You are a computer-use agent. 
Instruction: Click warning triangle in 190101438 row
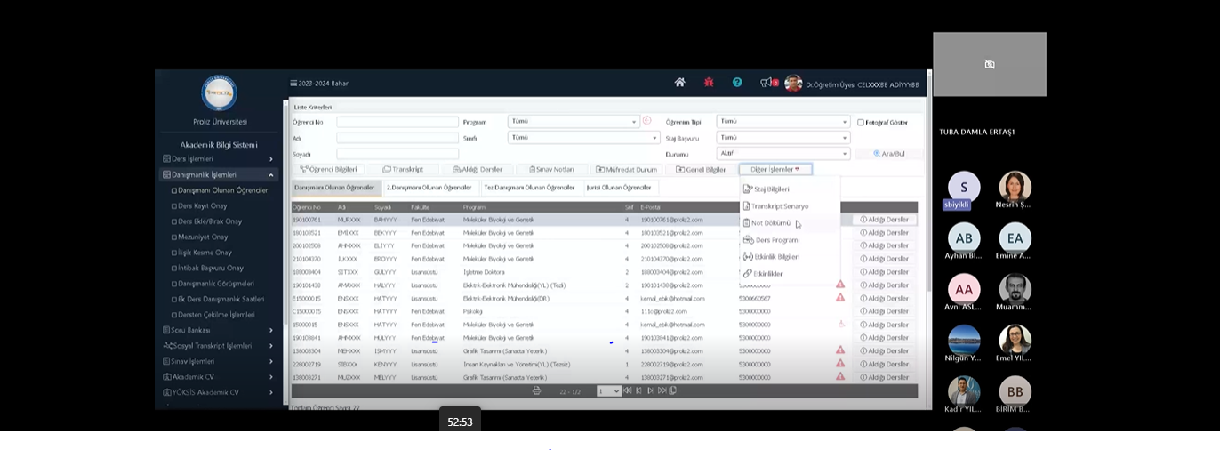pyautogui.click(x=840, y=285)
